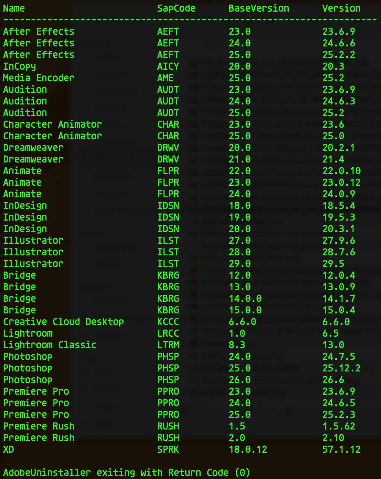Image resolution: width=381 pixels, height=479 pixels.
Task: Select Premiere Pro version 24.6.5
Action: (338, 403)
